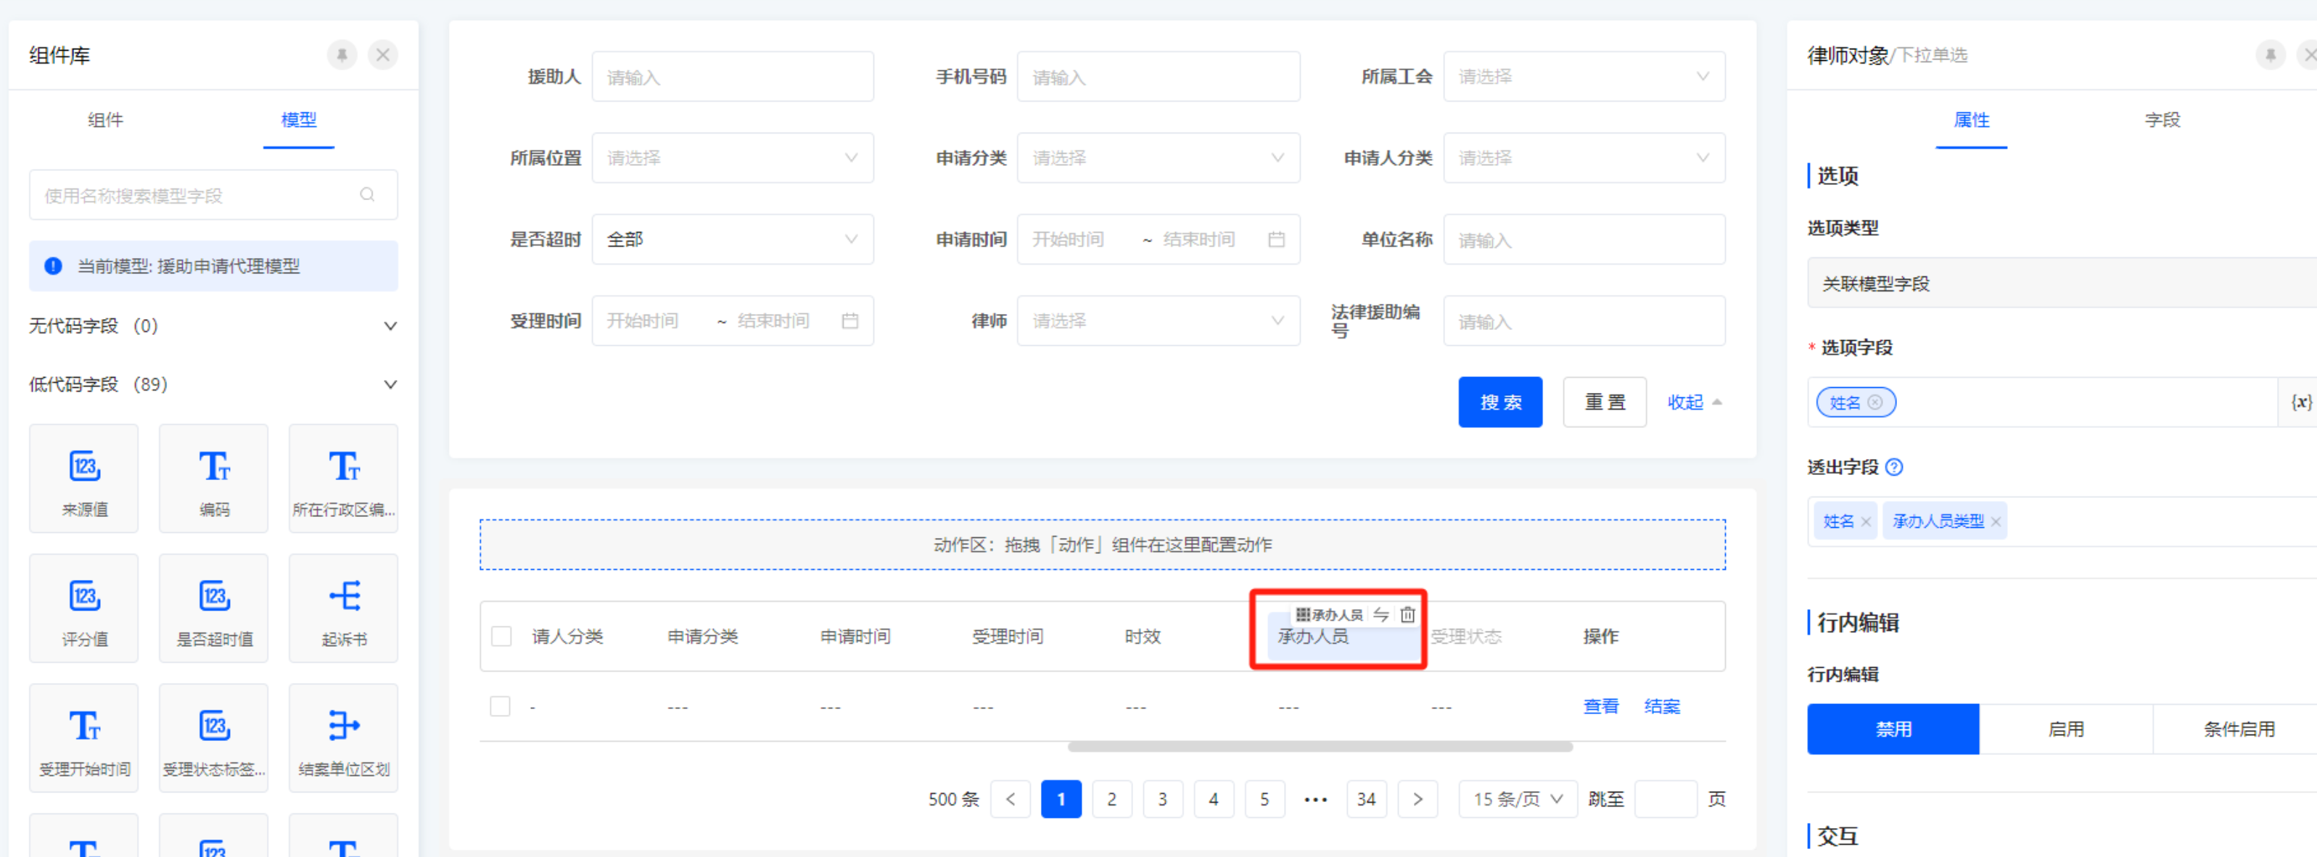
Task: Open calendar icon in 受理时间 range
Action: (x=850, y=321)
